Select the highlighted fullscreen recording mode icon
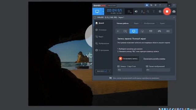The height and width of the screenshot is (110, 196). (x=134, y=31)
